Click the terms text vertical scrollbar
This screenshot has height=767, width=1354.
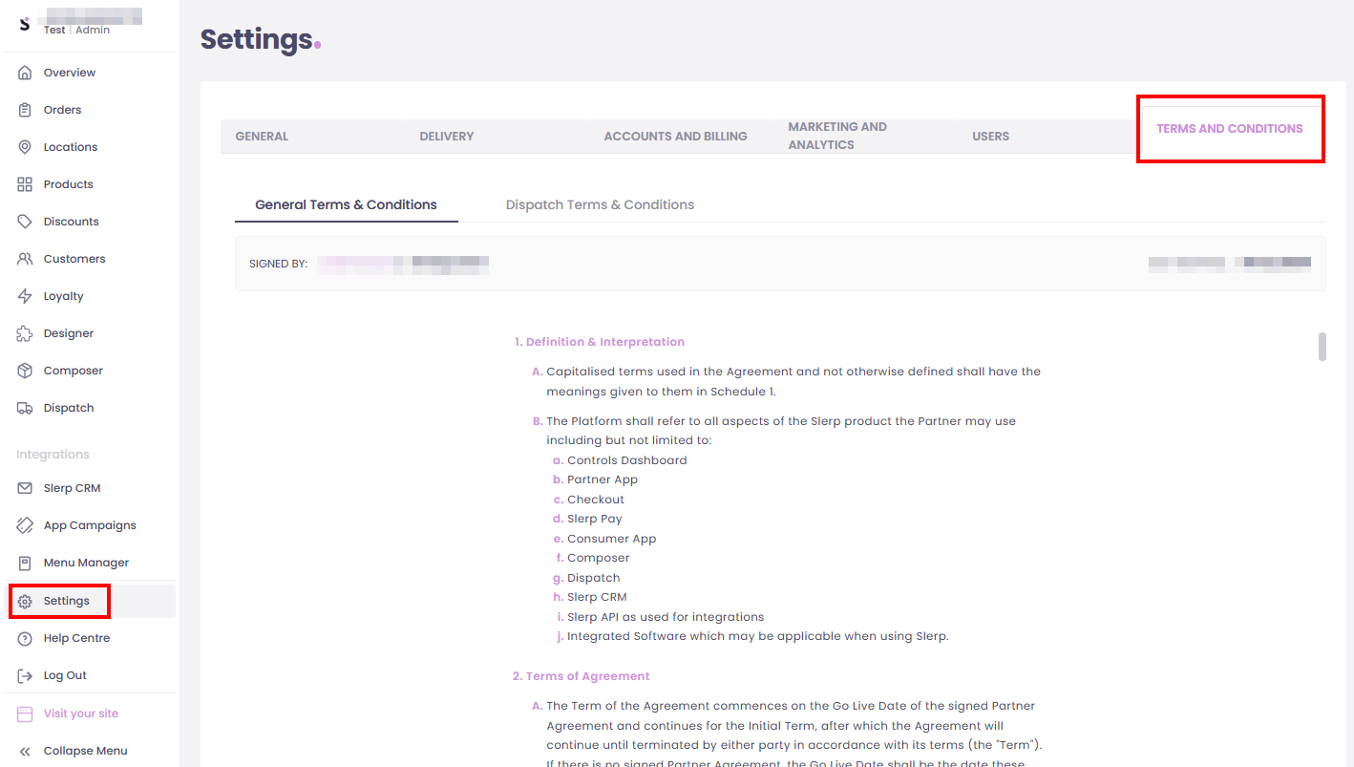pos(1322,347)
